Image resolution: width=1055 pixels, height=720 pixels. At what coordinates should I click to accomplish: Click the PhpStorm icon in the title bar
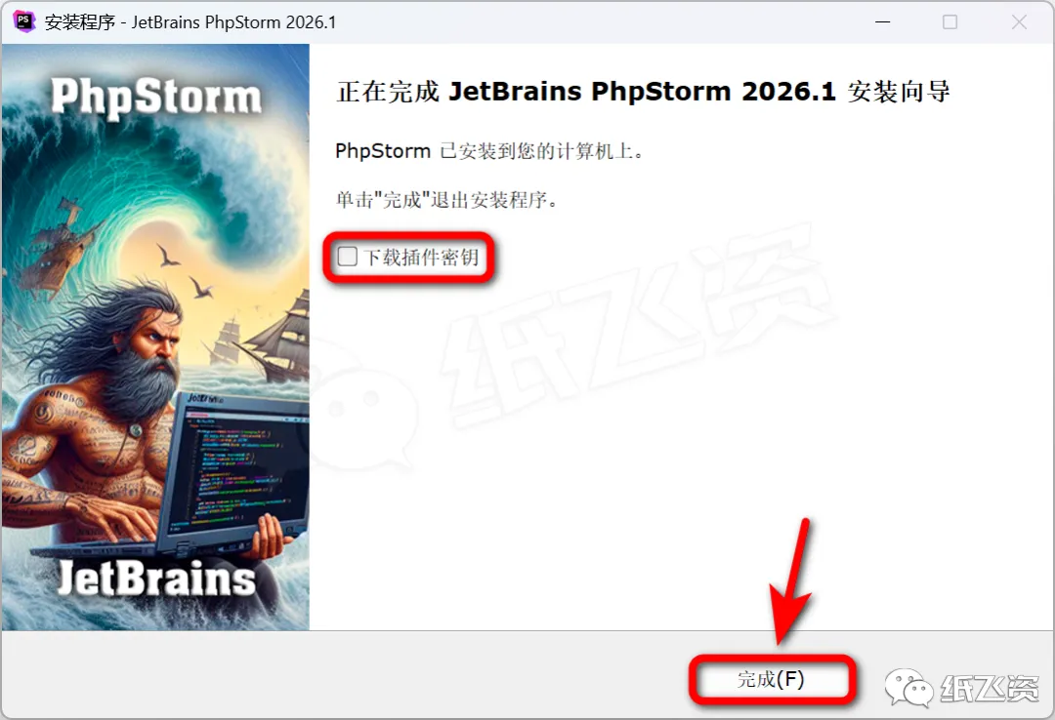24,21
